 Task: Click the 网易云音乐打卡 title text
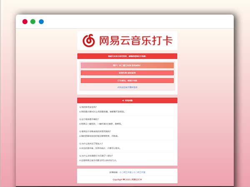(136, 41)
